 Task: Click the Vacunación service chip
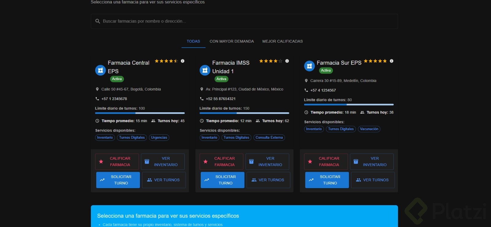(x=369, y=129)
